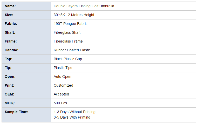Click the Auto Open value

[x=63, y=77]
